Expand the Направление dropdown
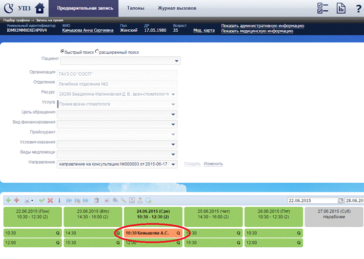364x259 pixels. [173, 164]
